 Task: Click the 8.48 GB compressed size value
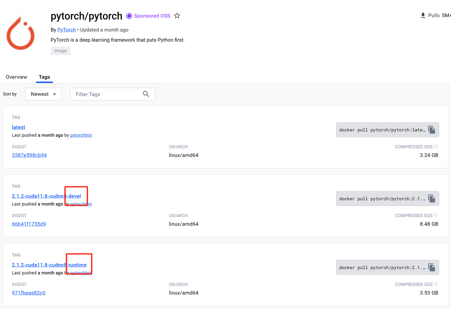pos(429,224)
